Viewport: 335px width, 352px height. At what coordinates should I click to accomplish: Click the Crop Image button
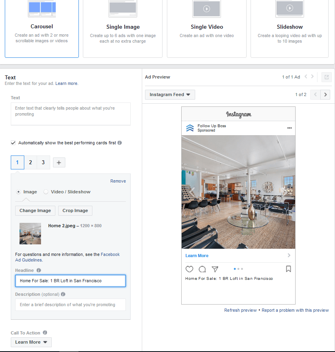tap(75, 210)
